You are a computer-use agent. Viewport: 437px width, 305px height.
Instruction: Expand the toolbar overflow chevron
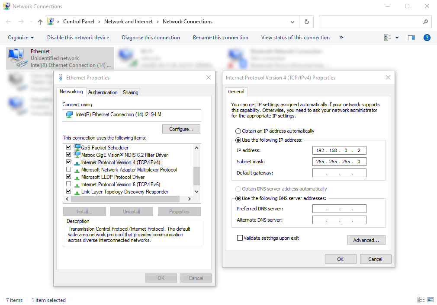pyautogui.click(x=341, y=38)
